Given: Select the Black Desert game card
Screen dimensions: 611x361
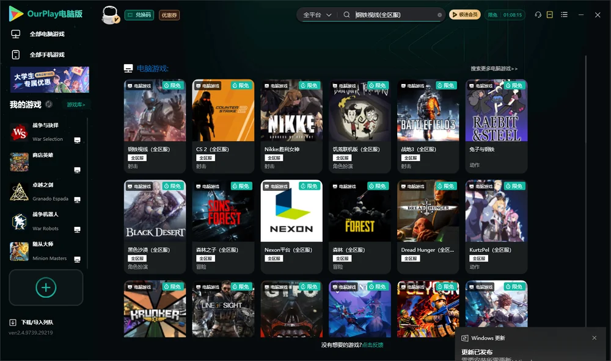Looking at the screenshot, I should point(155,227).
